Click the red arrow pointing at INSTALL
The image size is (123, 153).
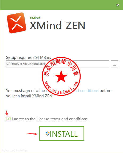[x=32, y=134]
